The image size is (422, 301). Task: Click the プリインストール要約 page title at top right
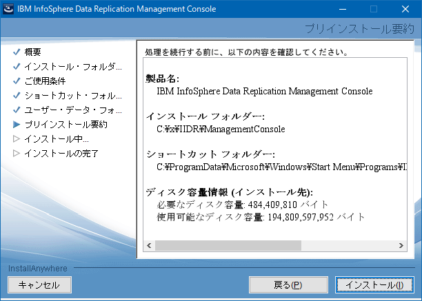click(359, 29)
